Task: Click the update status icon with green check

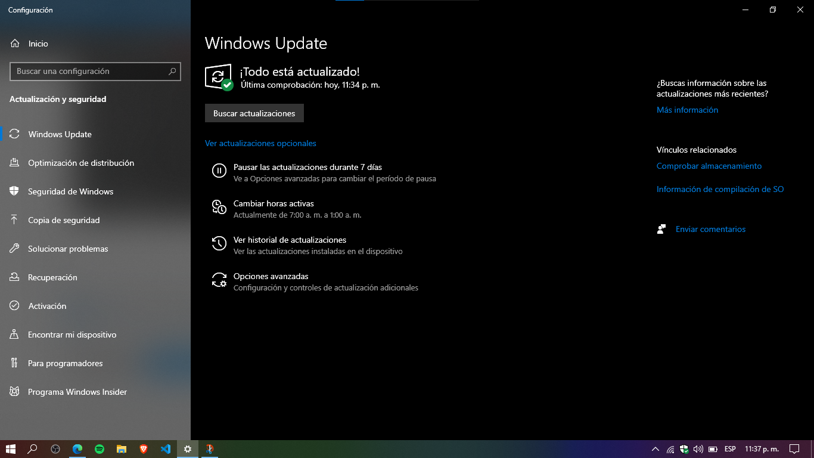Action: coord(219,77)
